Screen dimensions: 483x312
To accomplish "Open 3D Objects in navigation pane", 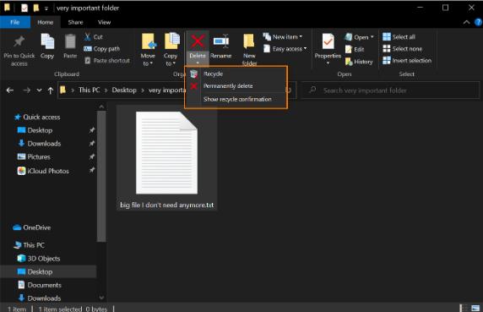I will pos(43,259).
